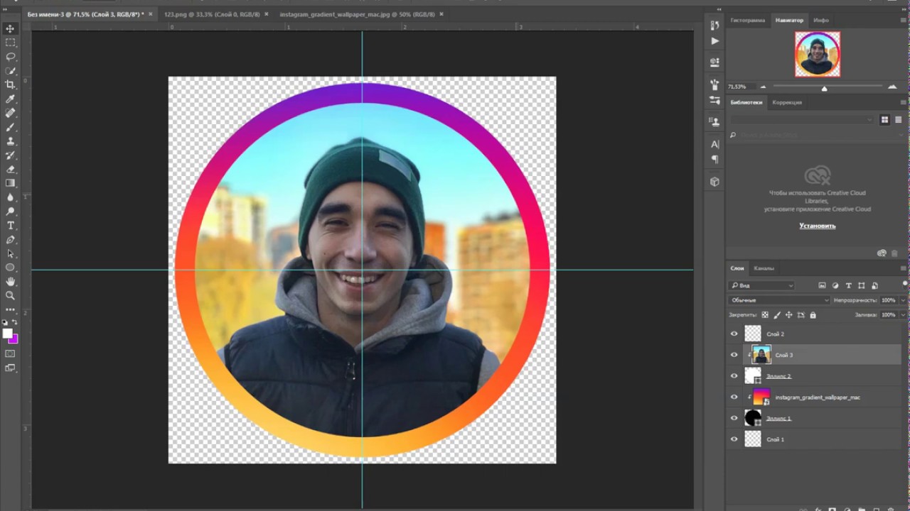Screen dimensions: 910x511
Task: Open the Layers panel options menu
Action: tap(903, 268)
